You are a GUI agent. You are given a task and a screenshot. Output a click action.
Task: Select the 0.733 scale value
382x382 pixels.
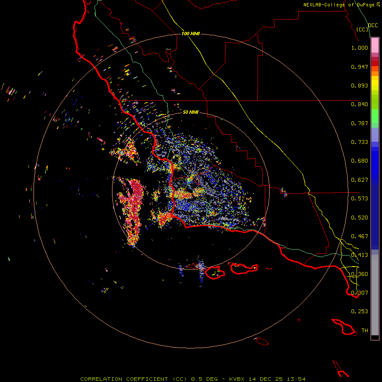360,142
